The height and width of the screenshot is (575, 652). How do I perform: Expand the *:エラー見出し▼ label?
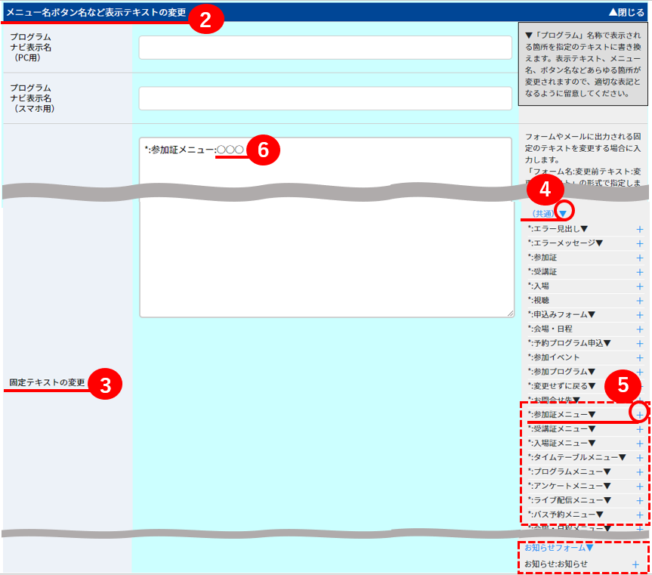558,229
